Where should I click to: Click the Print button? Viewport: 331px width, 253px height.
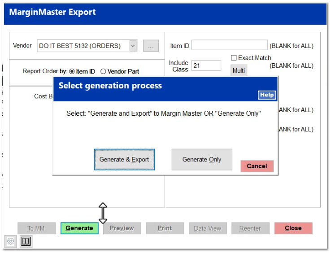(165, 228)
